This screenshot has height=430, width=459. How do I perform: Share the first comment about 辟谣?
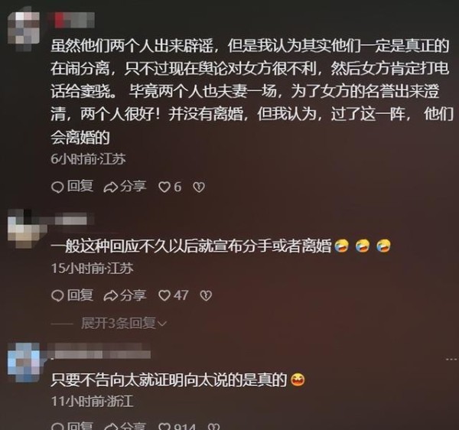(x=125, y=187)
